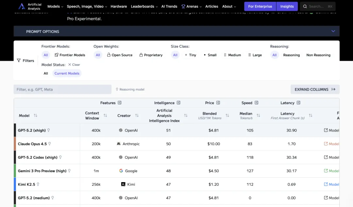Go to AI Trends page
Image resolution: width=353 pixels, height=207 pixels.
(169, 6)
